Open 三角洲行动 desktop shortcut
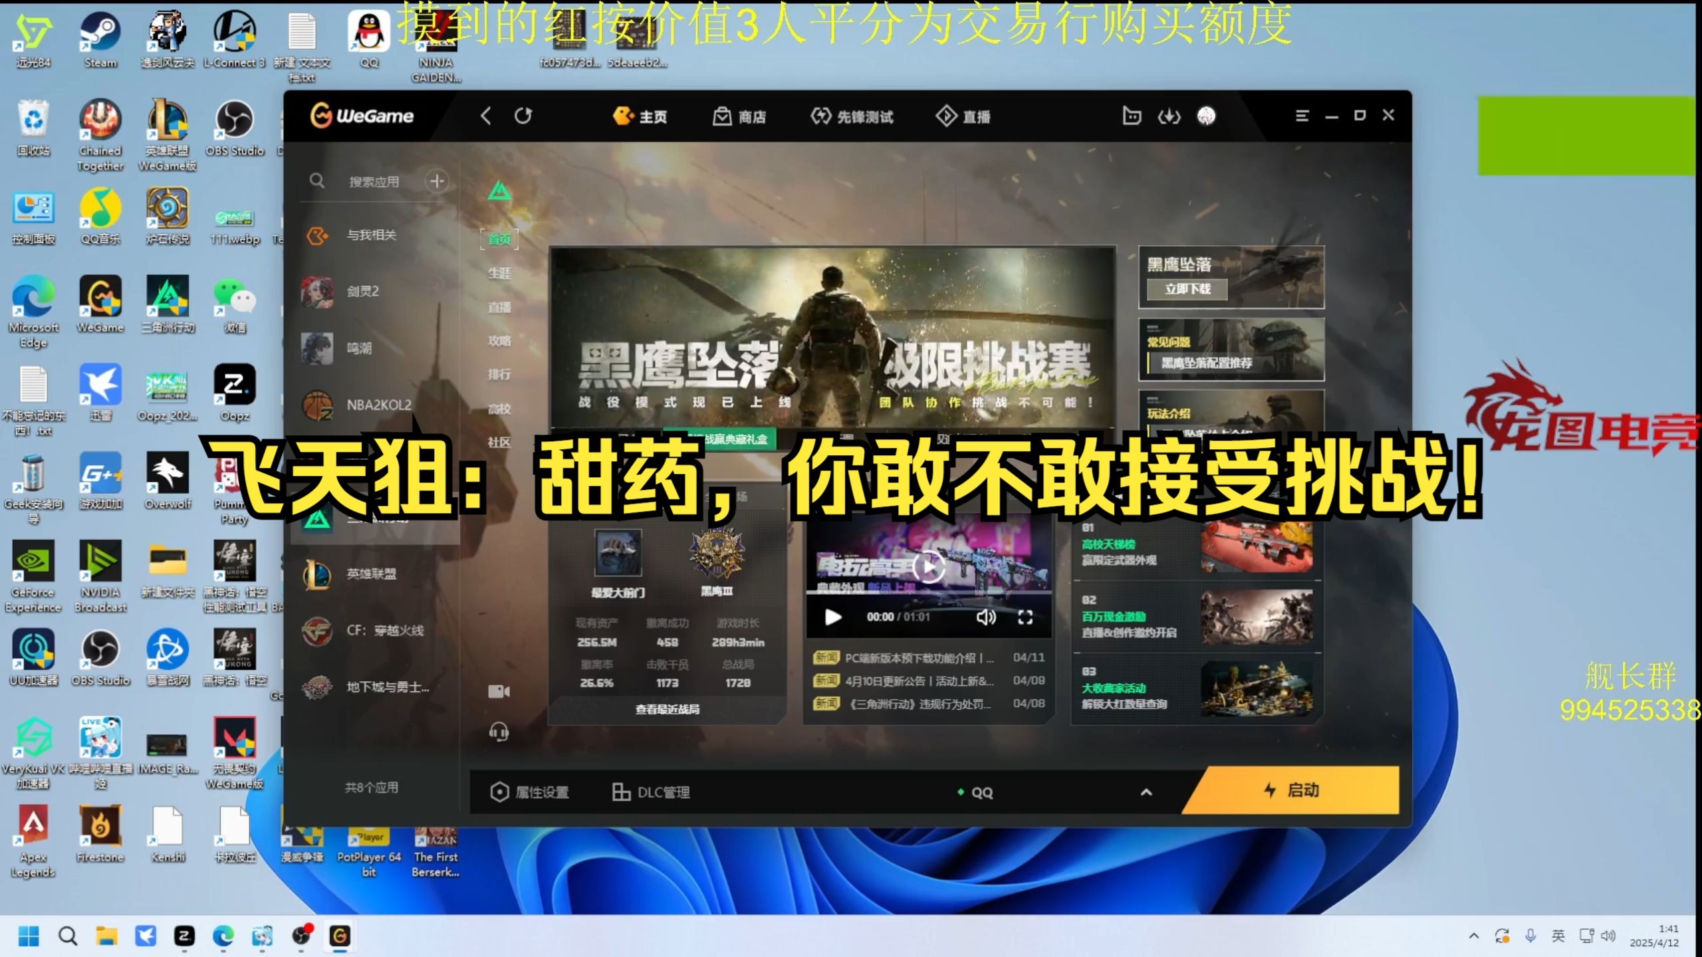1702x957 pixels. [168, 304]
